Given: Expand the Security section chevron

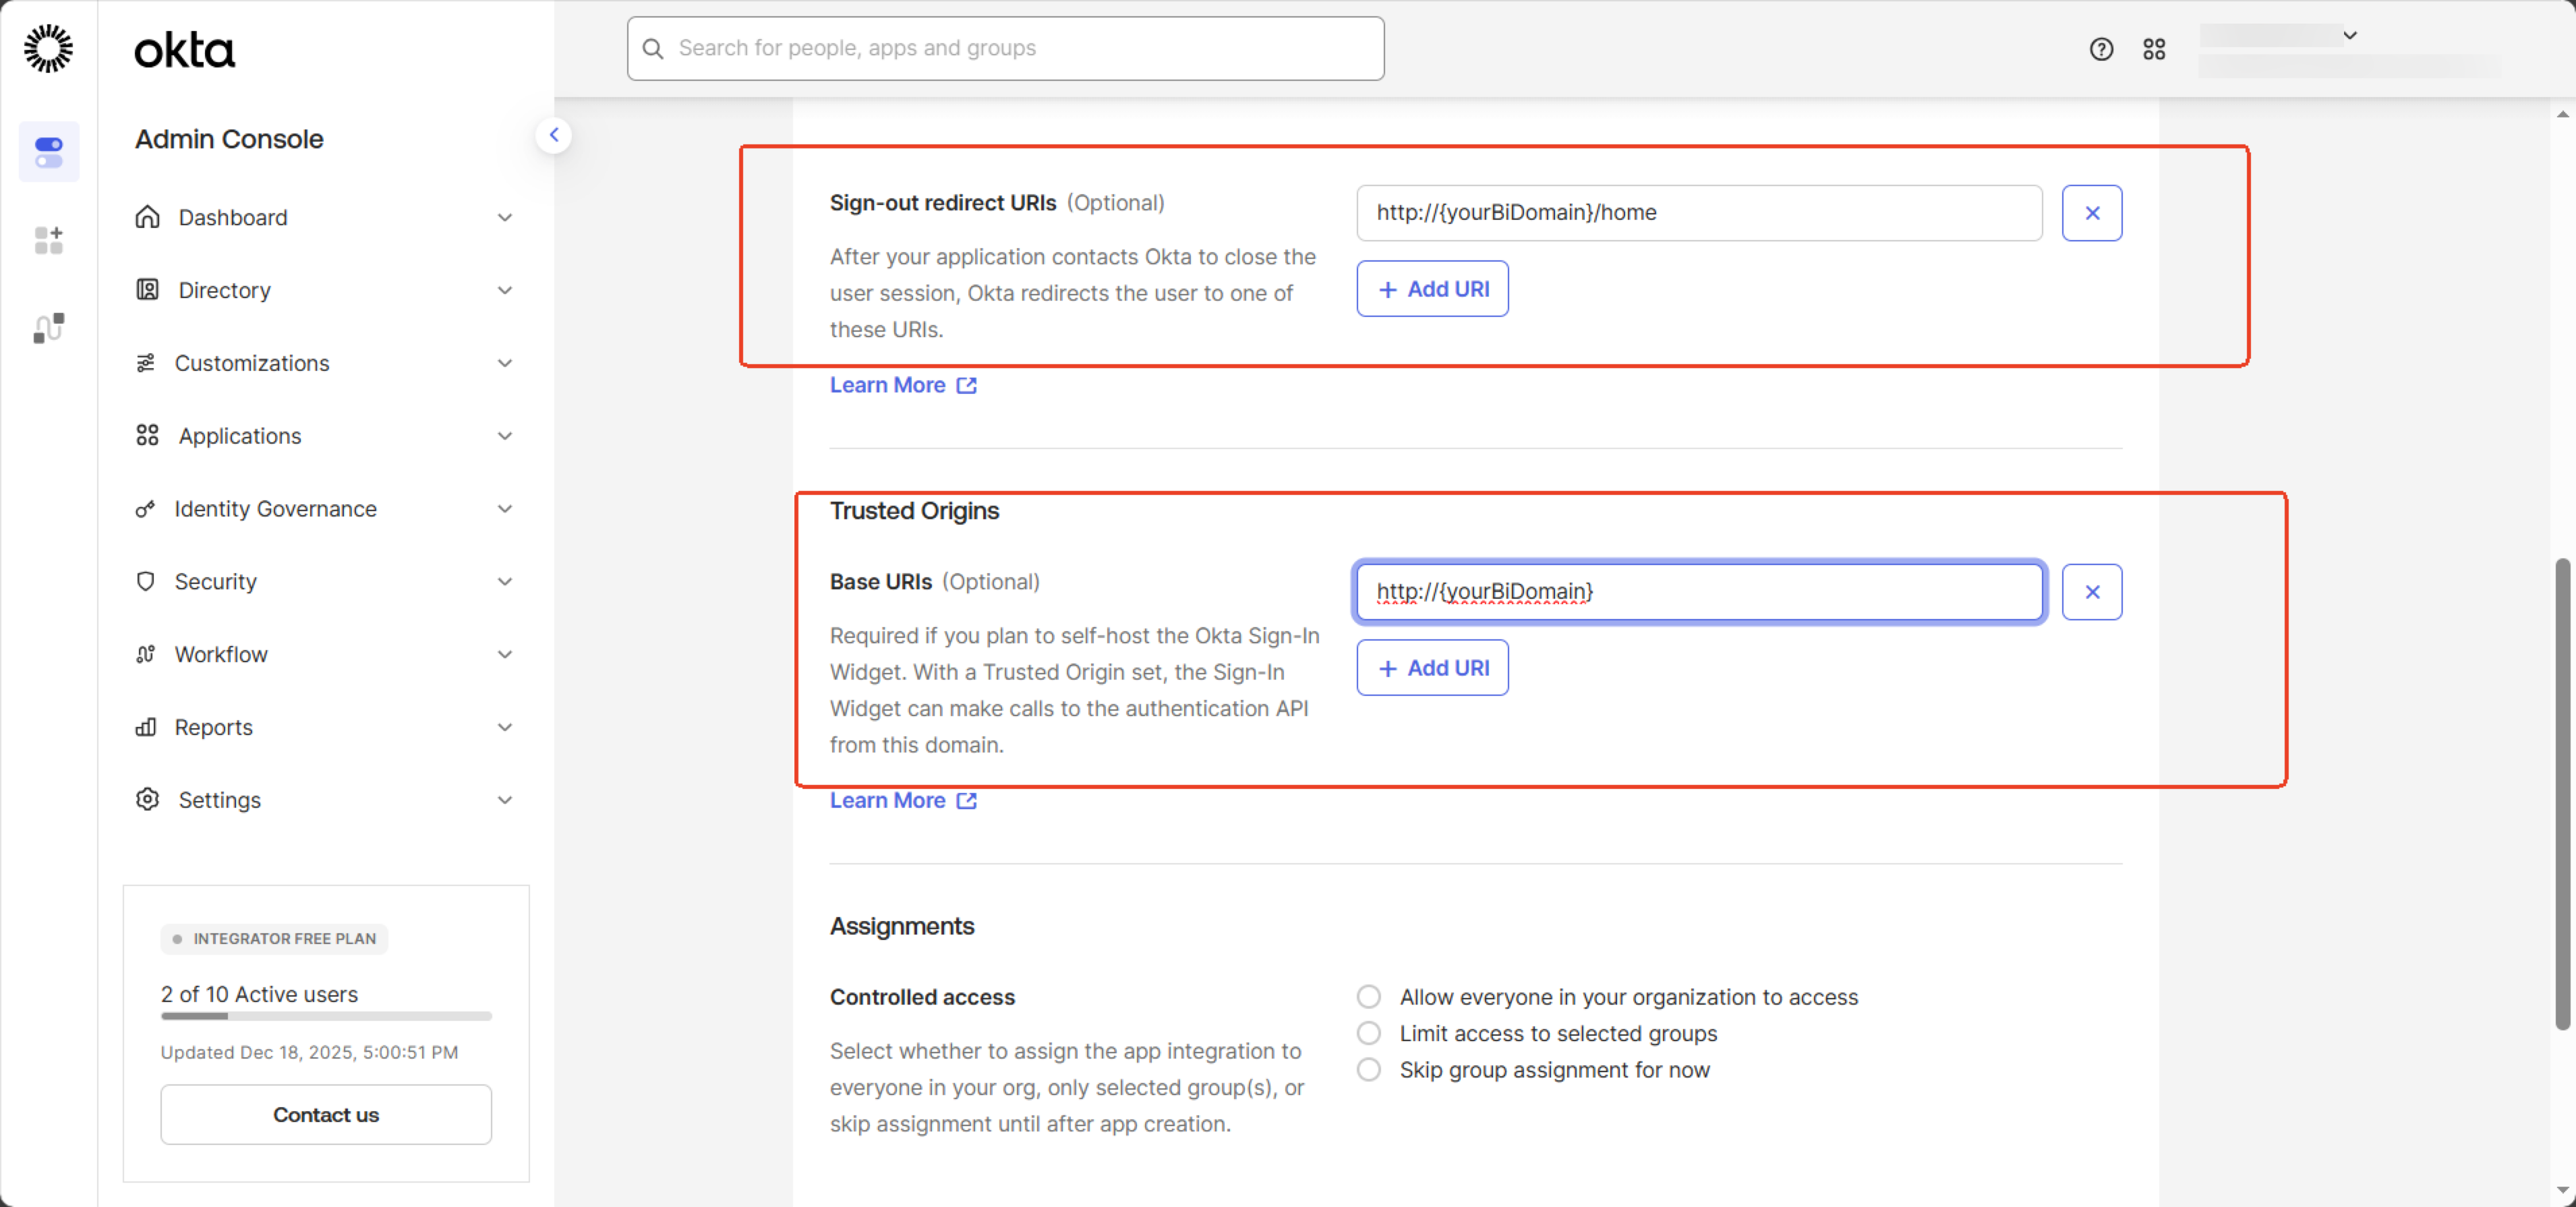Looking at the screenshot, I should pos(505,582).
